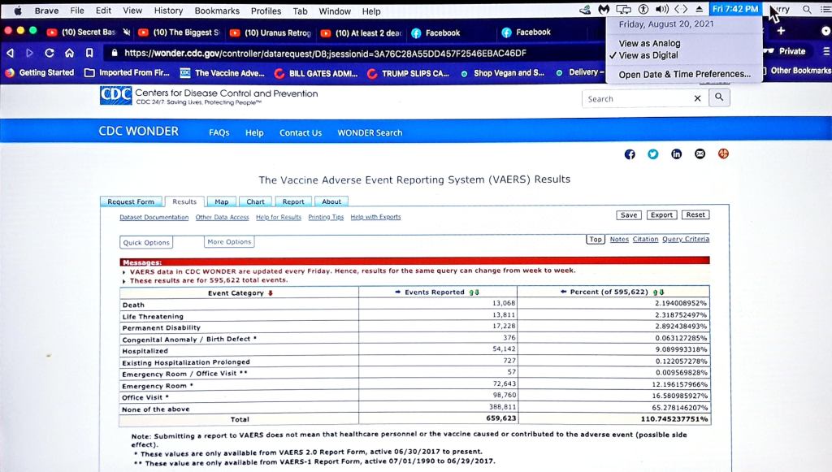Click the email share icon
Screen dimensions: 832x472
(700, 154)
